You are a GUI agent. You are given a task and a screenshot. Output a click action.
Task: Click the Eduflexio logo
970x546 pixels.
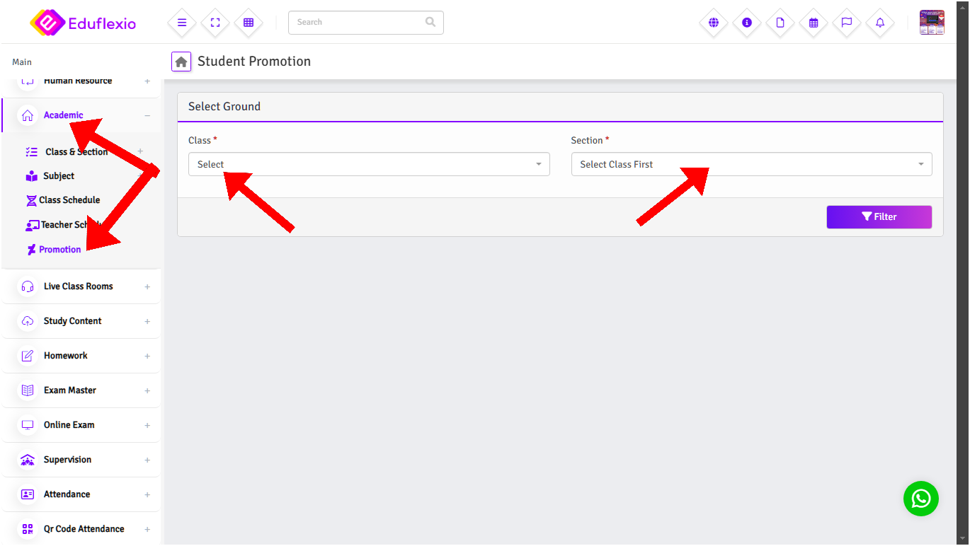[x=83, y=23]
